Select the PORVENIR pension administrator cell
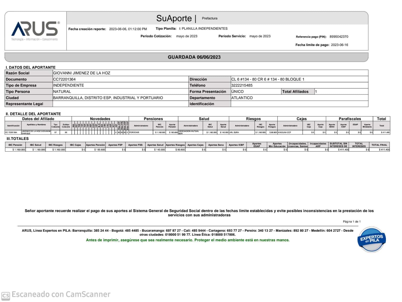Viewport: 402px width, 302px height. (x=134, y=132)
